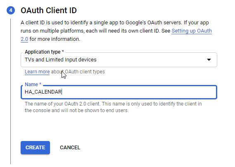This screenshot has height=167, width=235.
Task: Click the OAuth 2.0 client name help text
Action: tap(113, 107)
